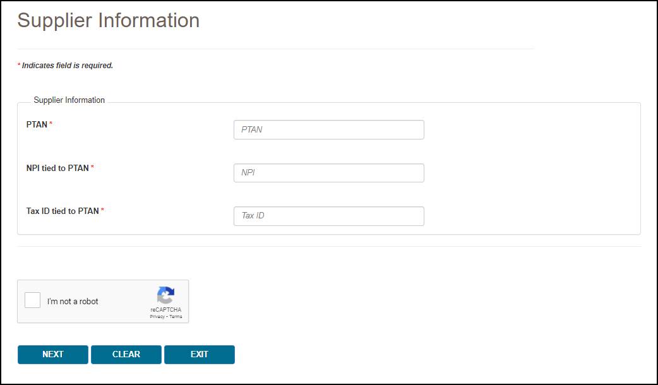The width and height of the screenshot is (658, 385).
Task: Click the Supplier Information fieldset legend
Action: click(x=69, y=100)
